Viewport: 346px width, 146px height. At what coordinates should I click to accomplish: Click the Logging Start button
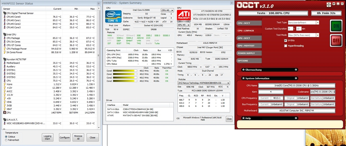pyautogui.click(x=47, y=138)
